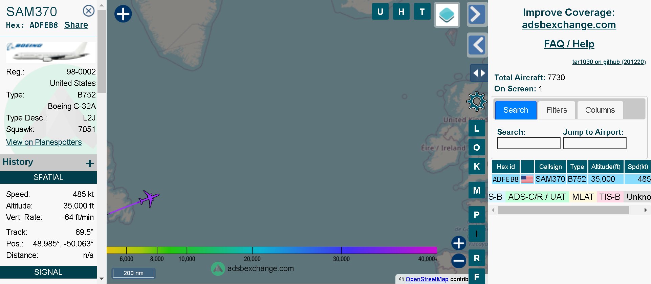Click info panel scroll down arrow
651x284 pixels.
tap(102, 279)
